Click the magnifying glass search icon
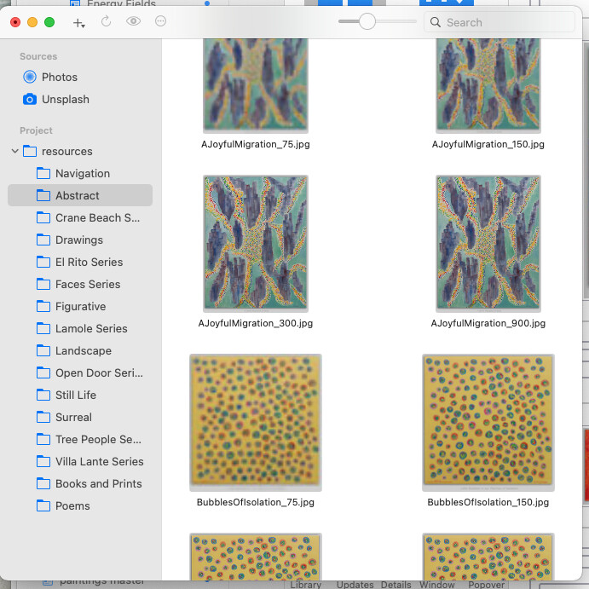The height and width of the screenshot is (589, 589). pyautogui.click(x=435, y=22)
